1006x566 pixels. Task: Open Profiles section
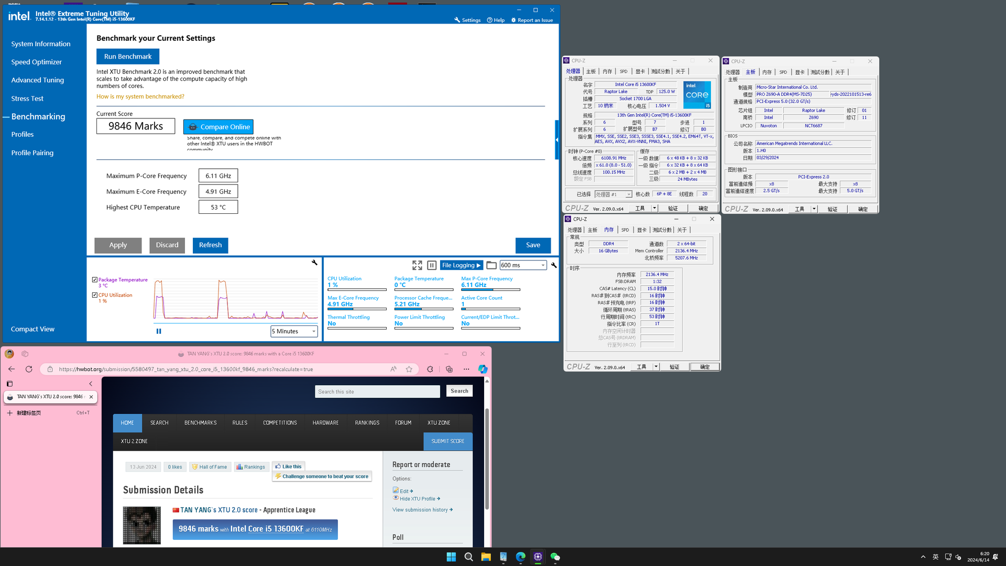[x=23, y=135]
